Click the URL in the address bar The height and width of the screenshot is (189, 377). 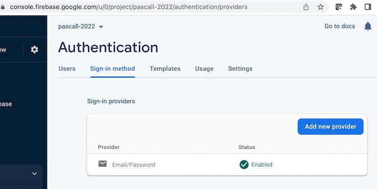[x=129, y=7]
